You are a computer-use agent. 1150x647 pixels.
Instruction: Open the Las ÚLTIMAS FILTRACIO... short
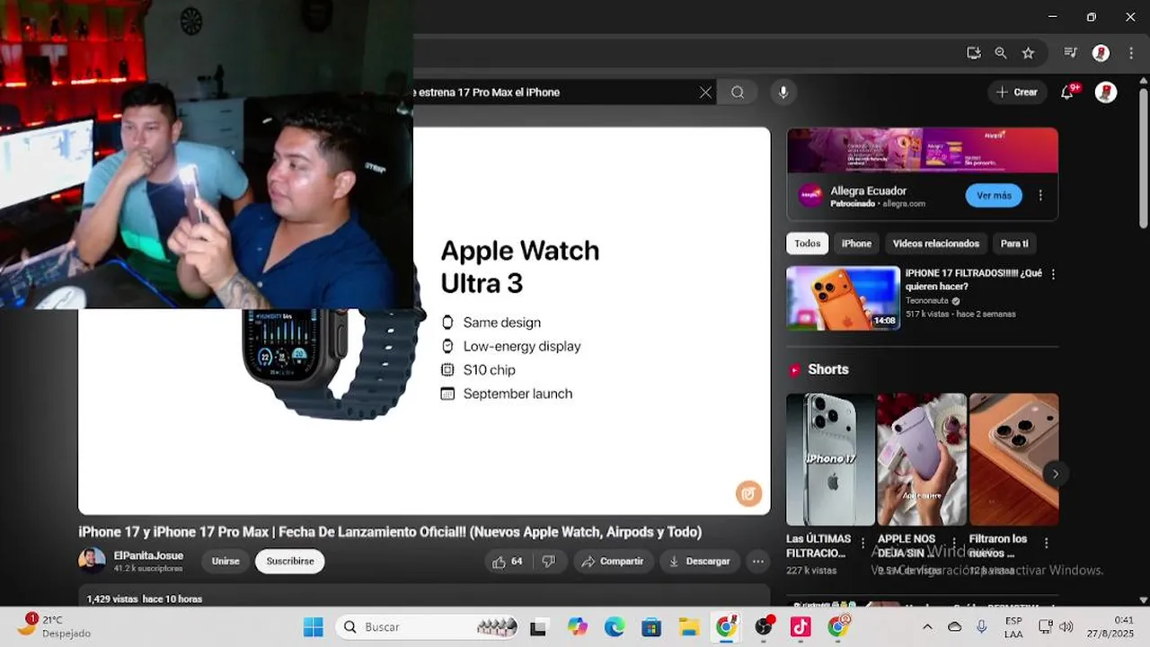[830, 459]
